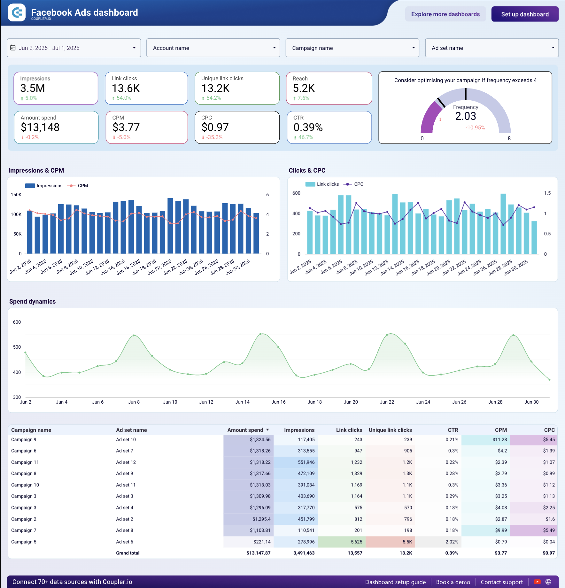Open the YouTube icon in the footer
Image resolution: width=565 pixels, height=588 pixels.
click(x=538, y=582)
